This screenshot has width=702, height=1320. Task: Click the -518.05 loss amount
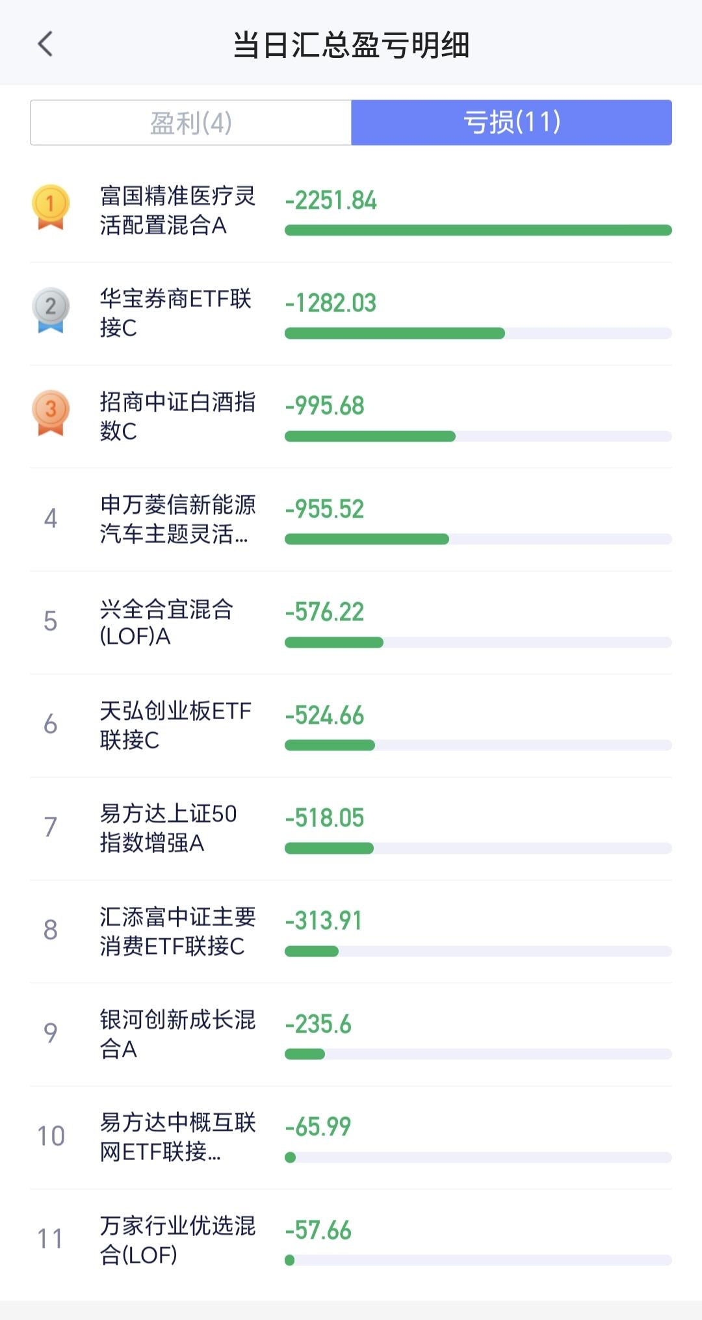tap(324, 818)
